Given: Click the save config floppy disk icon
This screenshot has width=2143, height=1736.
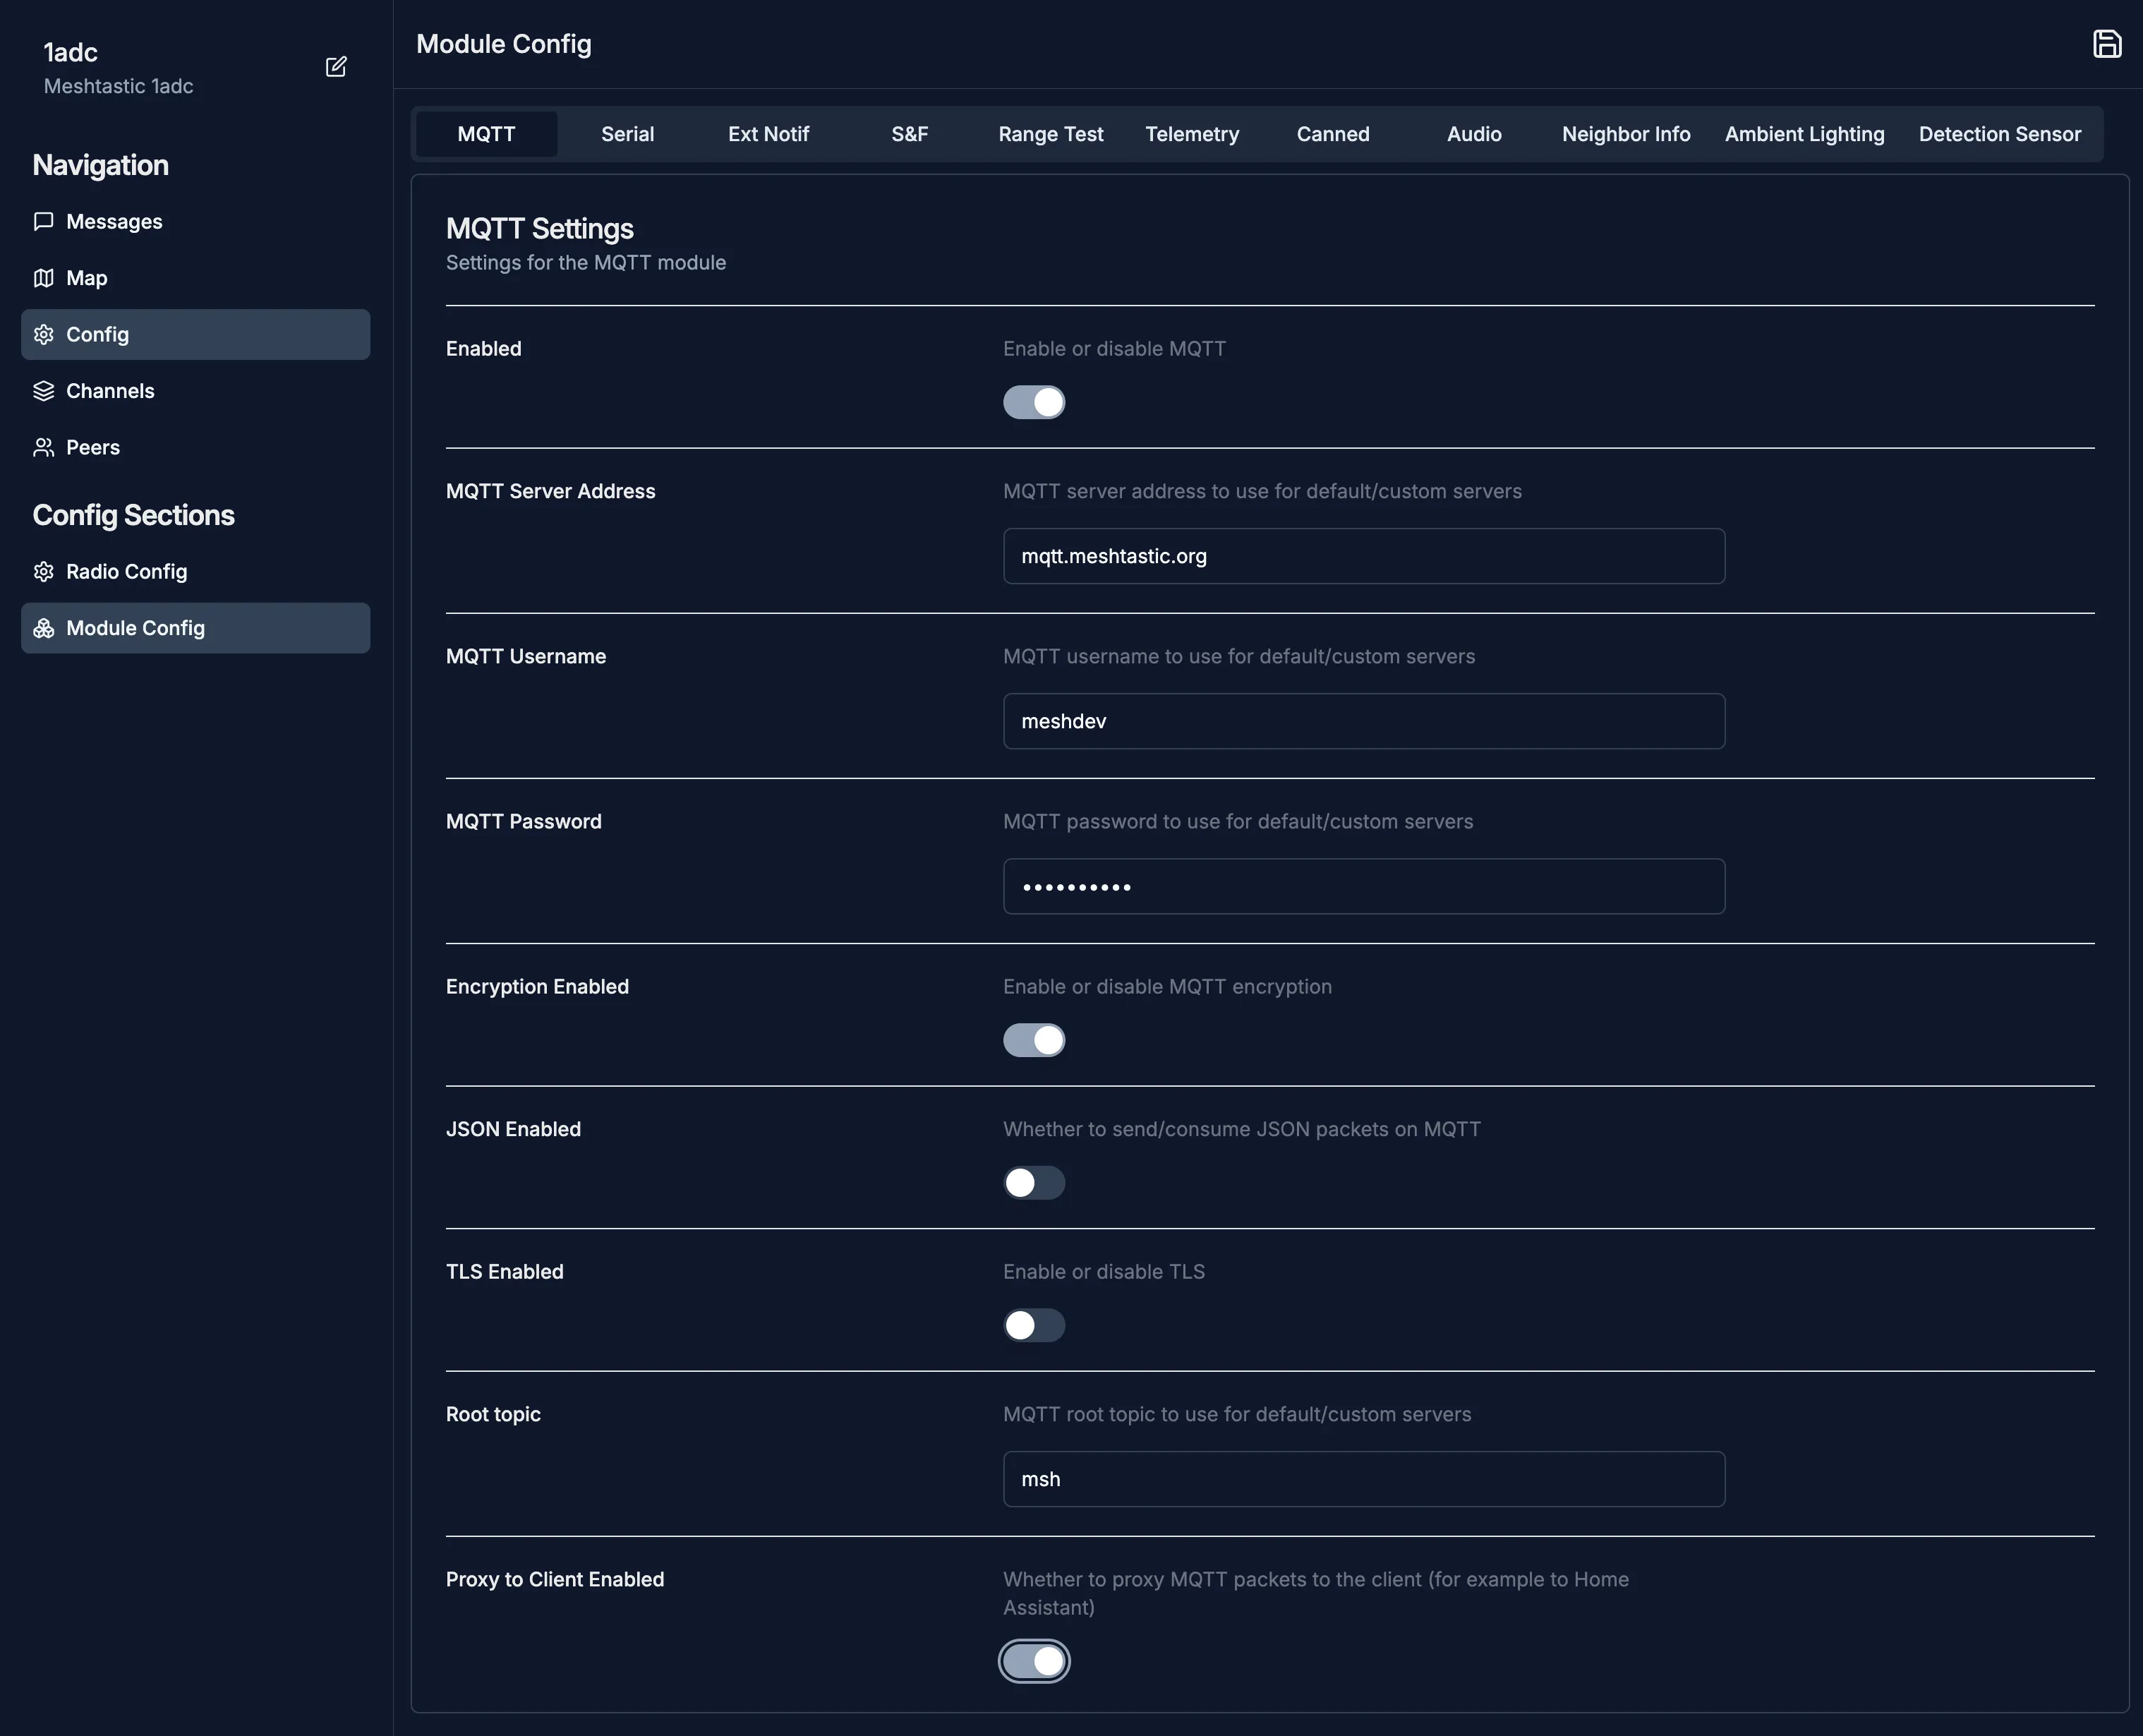Looking at the screenshot, I should [x=2106, y=44].
